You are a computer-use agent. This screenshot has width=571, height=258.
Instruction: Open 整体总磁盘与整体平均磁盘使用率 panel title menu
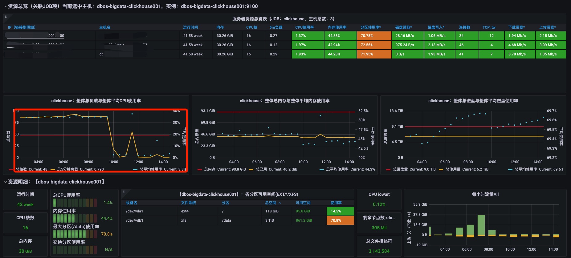point(473,101)
